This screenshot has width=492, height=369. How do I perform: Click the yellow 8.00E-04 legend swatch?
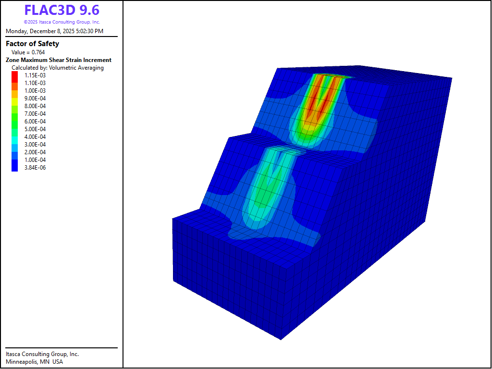click(x=14, y=106)
